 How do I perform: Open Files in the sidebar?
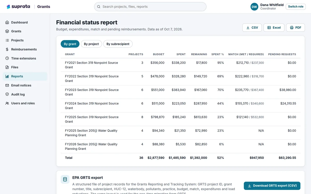(25, 67)
